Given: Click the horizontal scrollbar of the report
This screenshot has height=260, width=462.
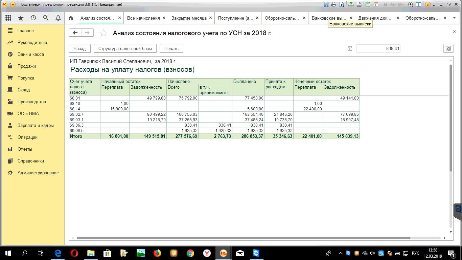Looking at the screenshot, I should [x=244, y=238].
